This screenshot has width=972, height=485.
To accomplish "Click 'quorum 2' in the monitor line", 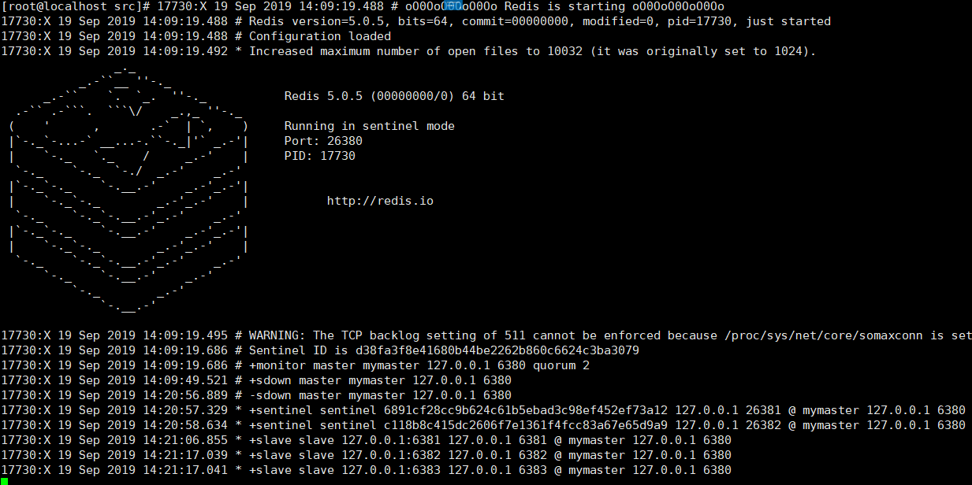I will pos(561,365).
